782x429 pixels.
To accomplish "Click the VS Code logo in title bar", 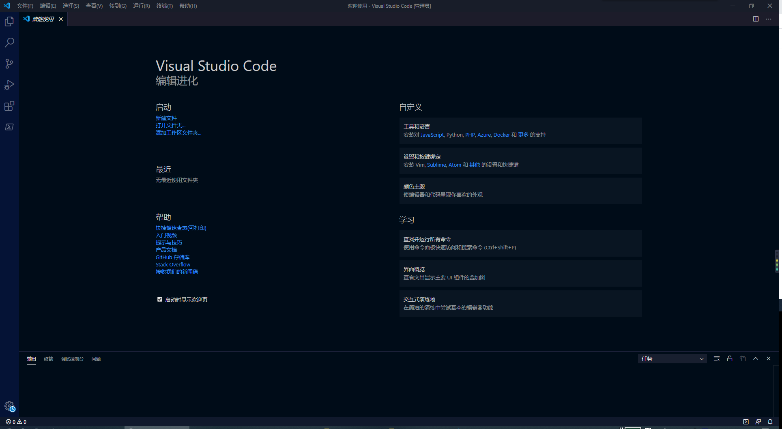I will coord(7,6).
